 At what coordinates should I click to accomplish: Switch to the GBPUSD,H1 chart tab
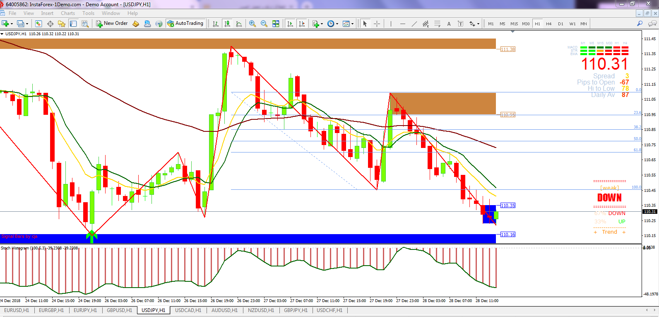119,310
